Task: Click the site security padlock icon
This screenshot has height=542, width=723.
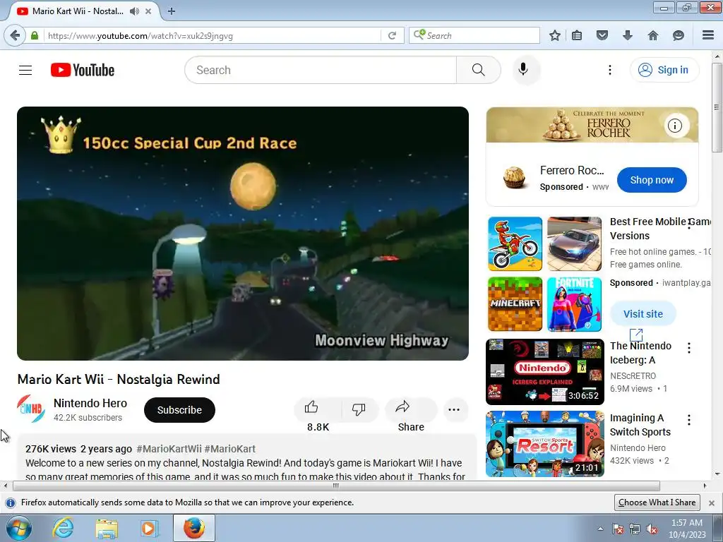Action: [34, 35]
